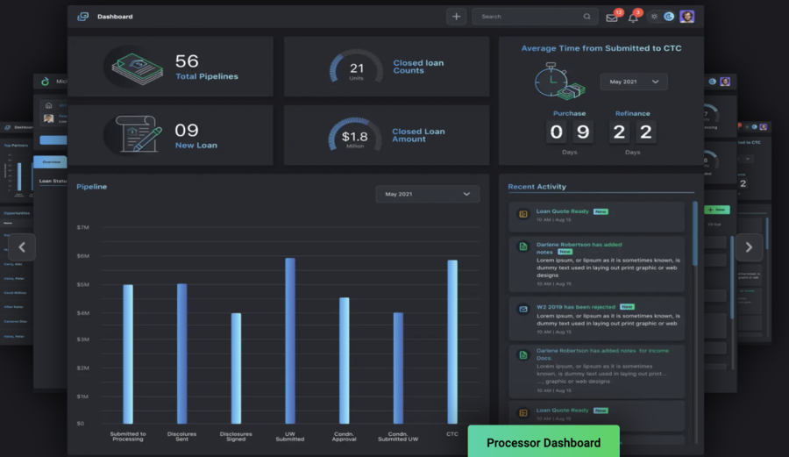
Task: Click the W2 2019 rejected envelope icon
Action: coord(522,310)
